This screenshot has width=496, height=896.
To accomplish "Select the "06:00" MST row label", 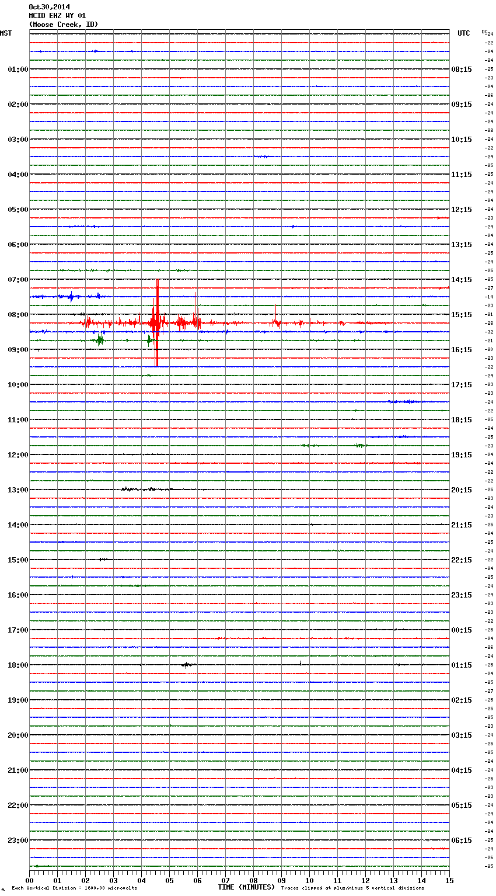I will pyautogui.click(x=18, y=245).
